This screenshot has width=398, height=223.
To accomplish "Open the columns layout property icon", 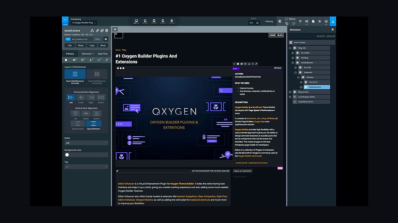I will coord(82,60).
